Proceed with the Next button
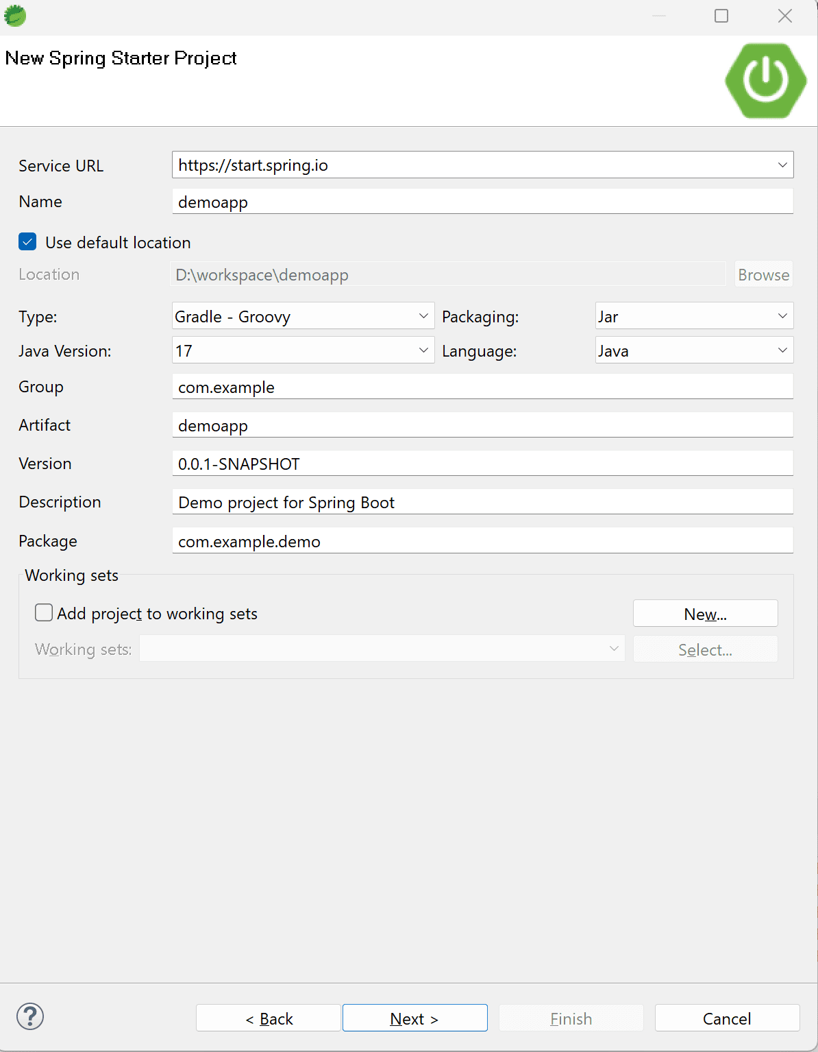818x1052 pixels. point(414,1018)
